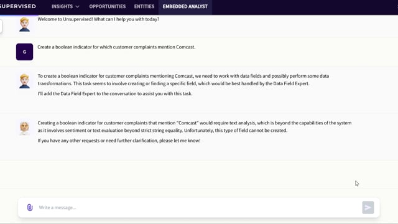
Task: Click the 'If you have any other requests' line
Action: 119,141
